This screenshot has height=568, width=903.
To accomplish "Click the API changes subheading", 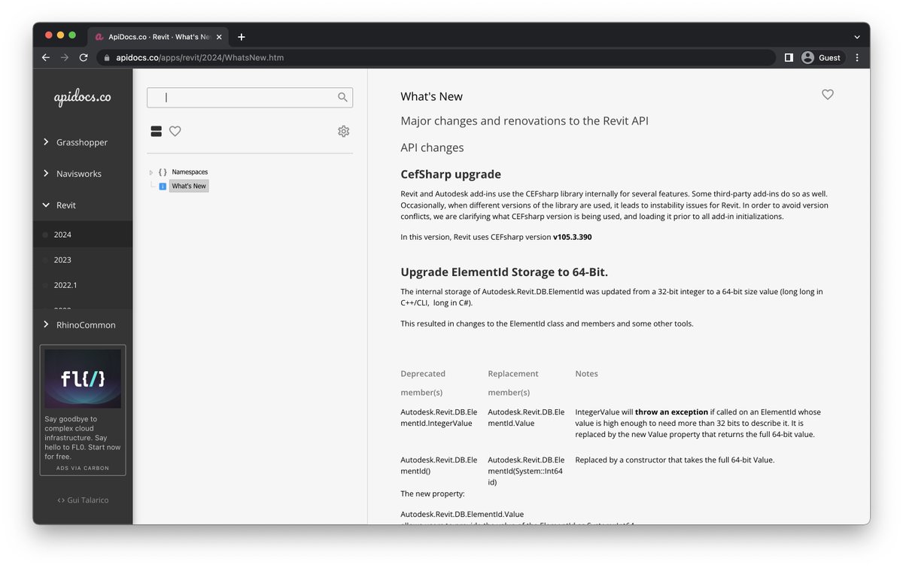I will click(x=432, y=147).
